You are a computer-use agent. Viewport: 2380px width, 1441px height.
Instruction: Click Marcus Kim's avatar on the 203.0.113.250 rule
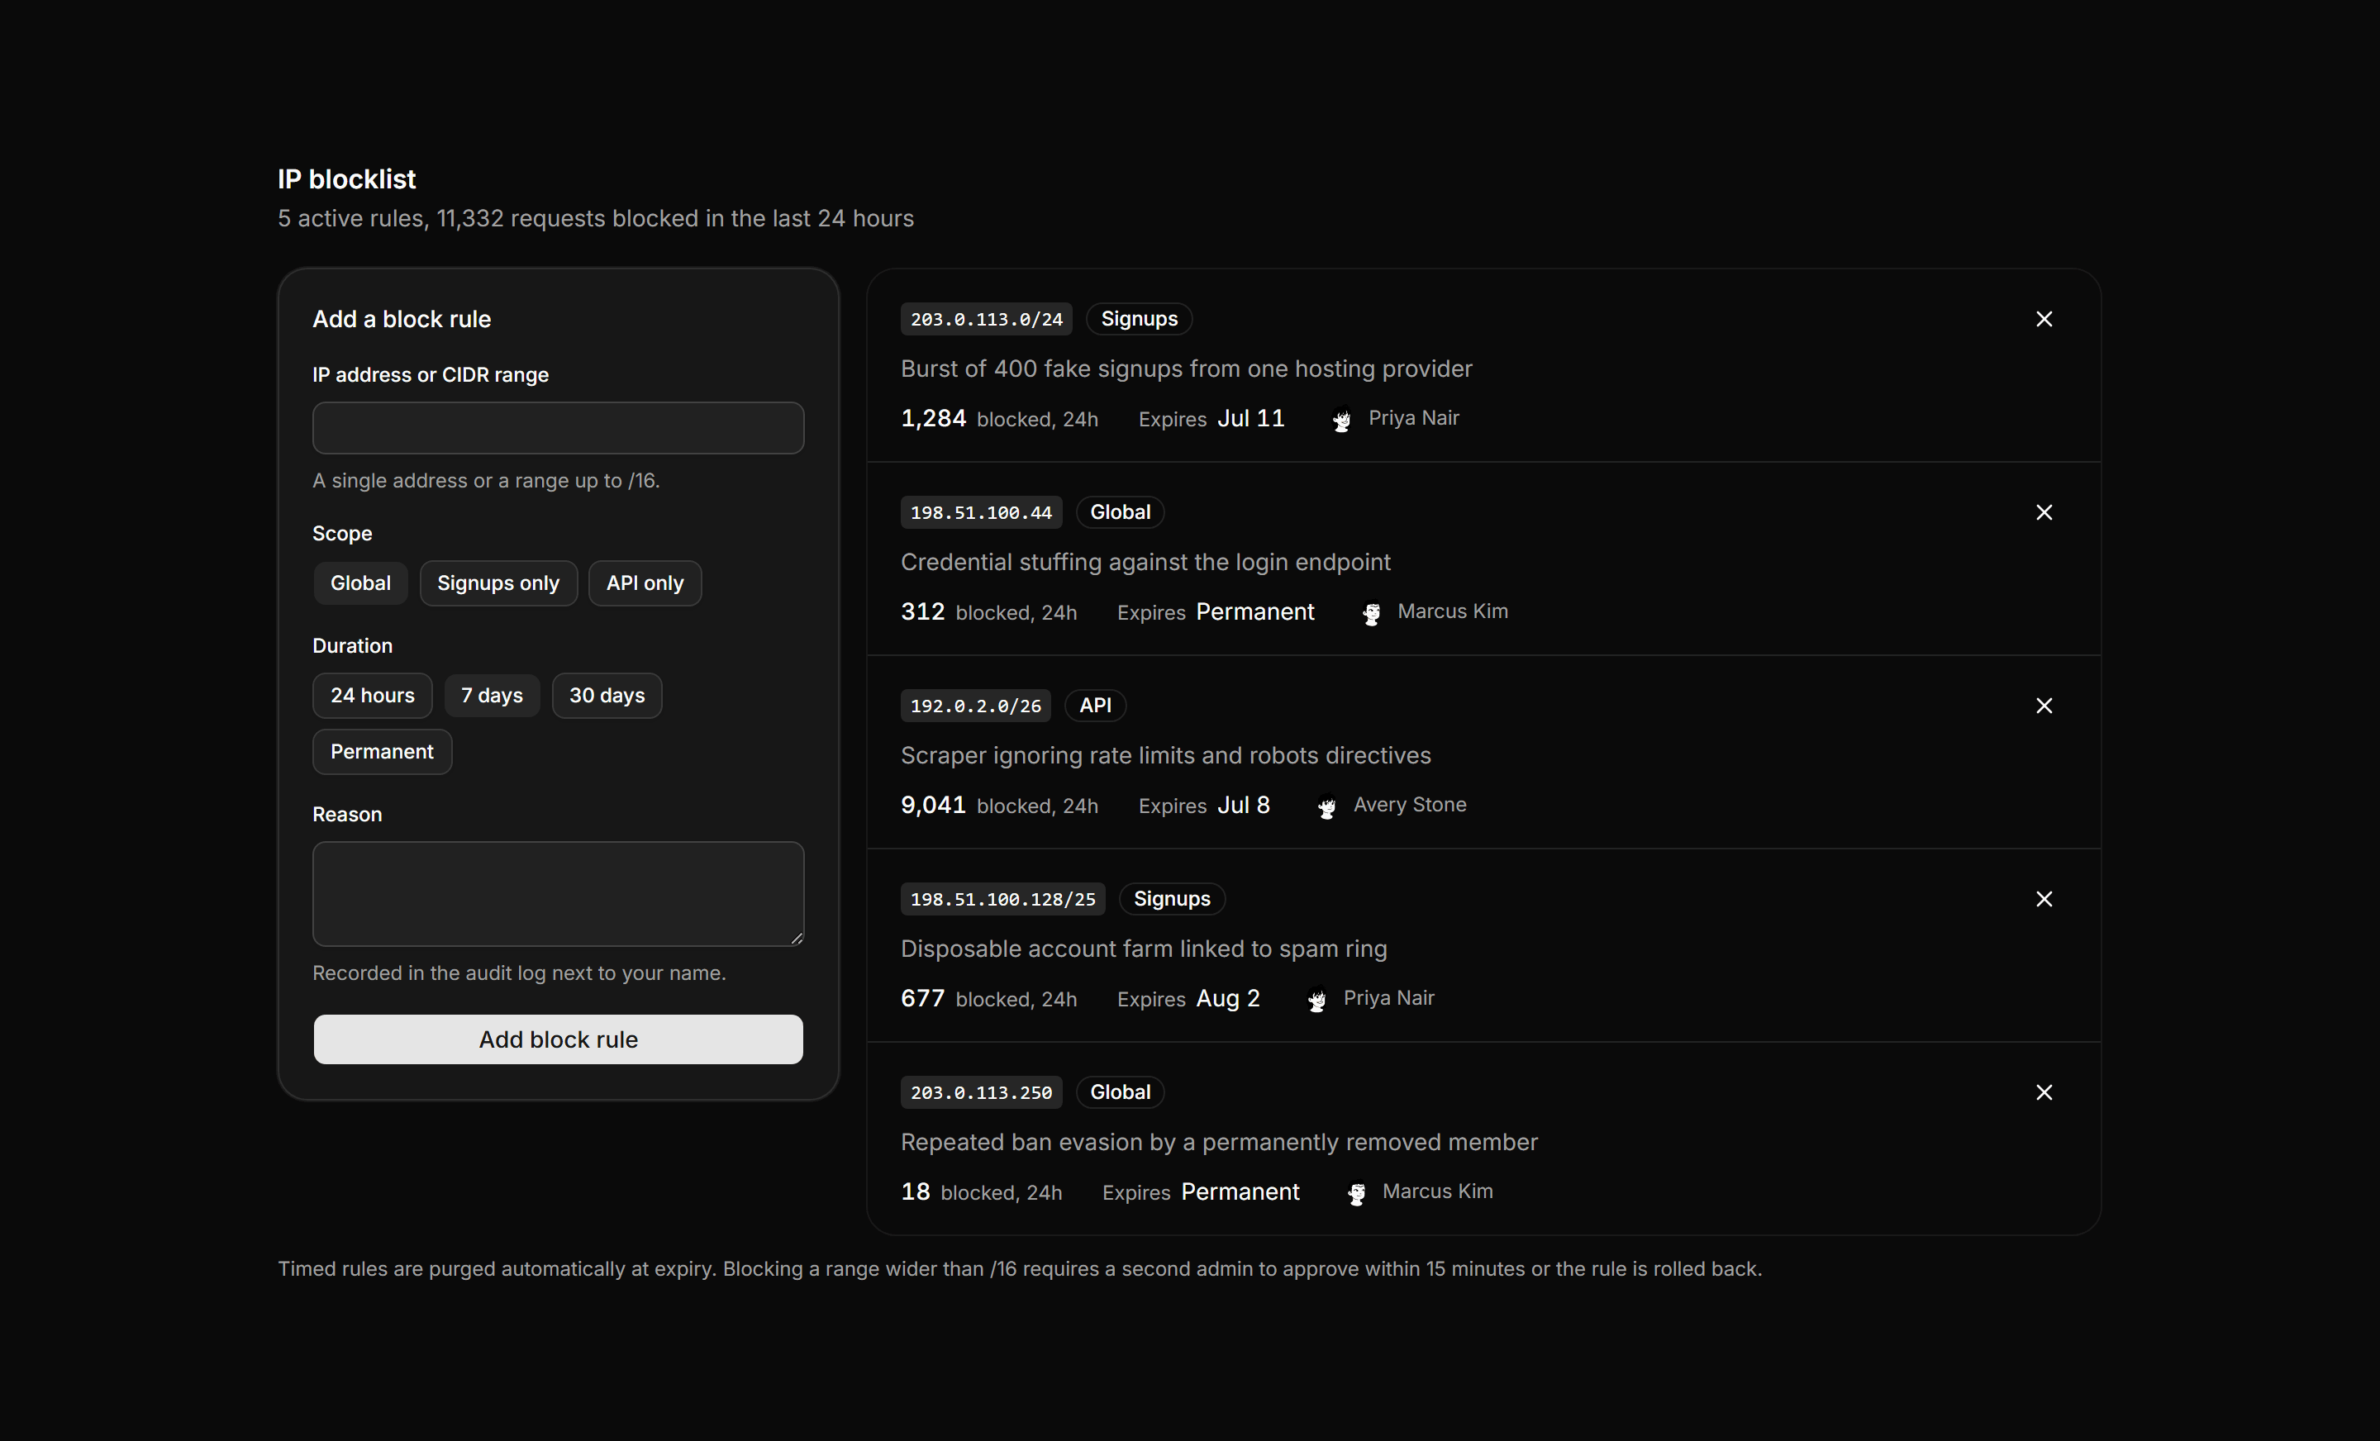(x=1356, y=1191)
